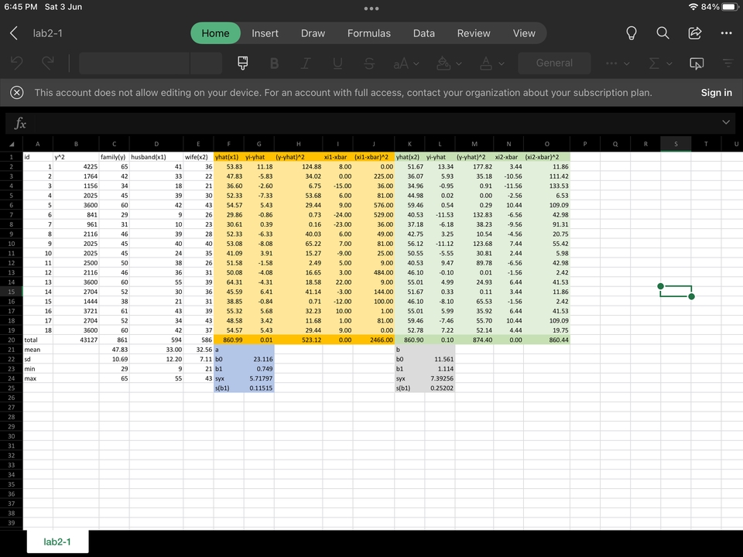Click the cell showing 874.40

tap(474, 340)
